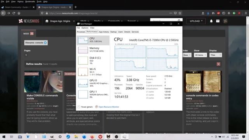Viewport: 249px width, 140px height.
Task: Open Firefox home page icon
Action: (x=19, y=13)
